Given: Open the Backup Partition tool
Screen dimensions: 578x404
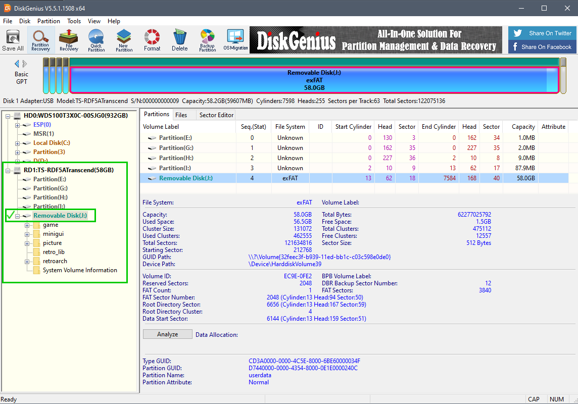Looking at the screenshot, I should [207, 40].
